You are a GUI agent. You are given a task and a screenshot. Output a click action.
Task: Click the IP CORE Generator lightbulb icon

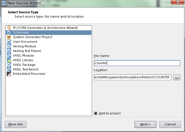point(9,28)
